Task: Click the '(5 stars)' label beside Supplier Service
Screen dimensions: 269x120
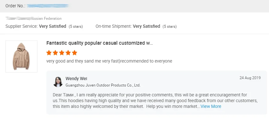Action: [76, 26]
